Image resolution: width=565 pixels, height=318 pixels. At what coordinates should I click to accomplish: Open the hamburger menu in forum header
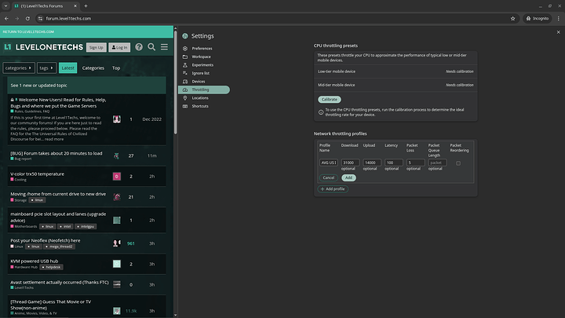pos(164,47)
